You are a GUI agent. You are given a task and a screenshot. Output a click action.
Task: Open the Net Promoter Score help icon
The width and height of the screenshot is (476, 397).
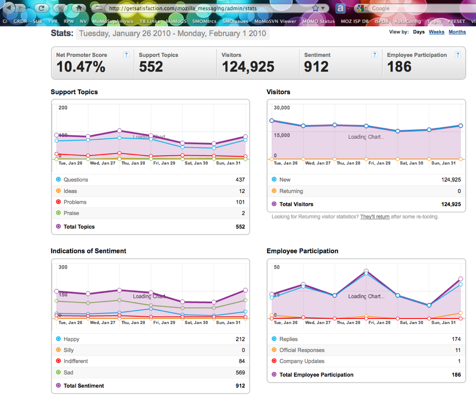coord(126,55)
